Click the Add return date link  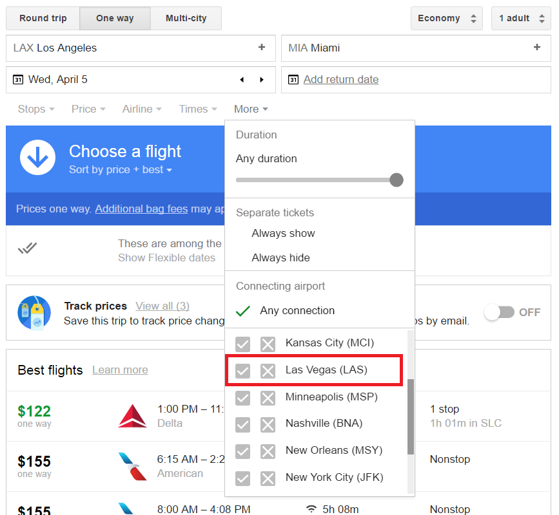coord(341,79)
